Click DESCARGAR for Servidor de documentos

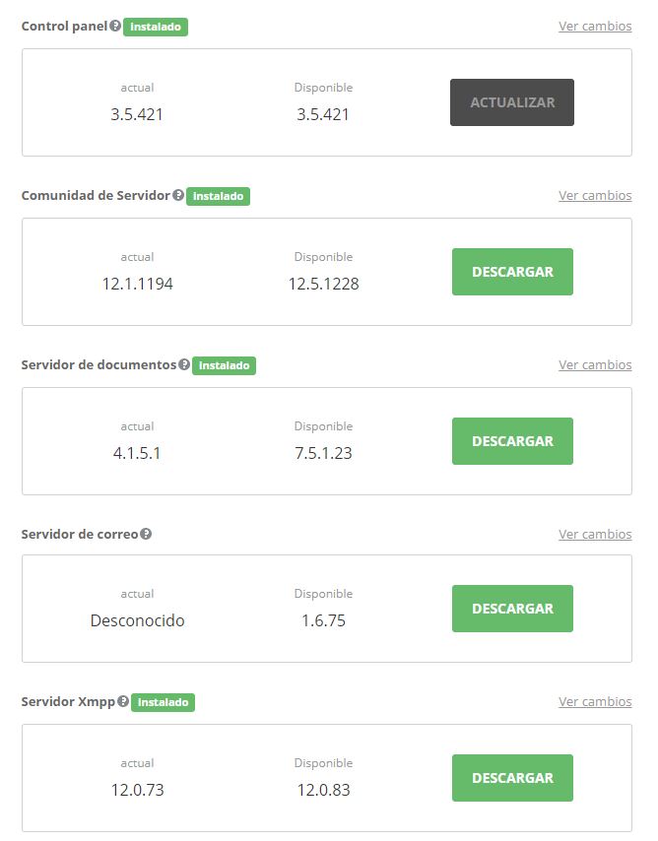tap(512, 441)
